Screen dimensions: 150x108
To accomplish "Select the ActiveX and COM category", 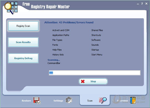I will coord(61,30).
